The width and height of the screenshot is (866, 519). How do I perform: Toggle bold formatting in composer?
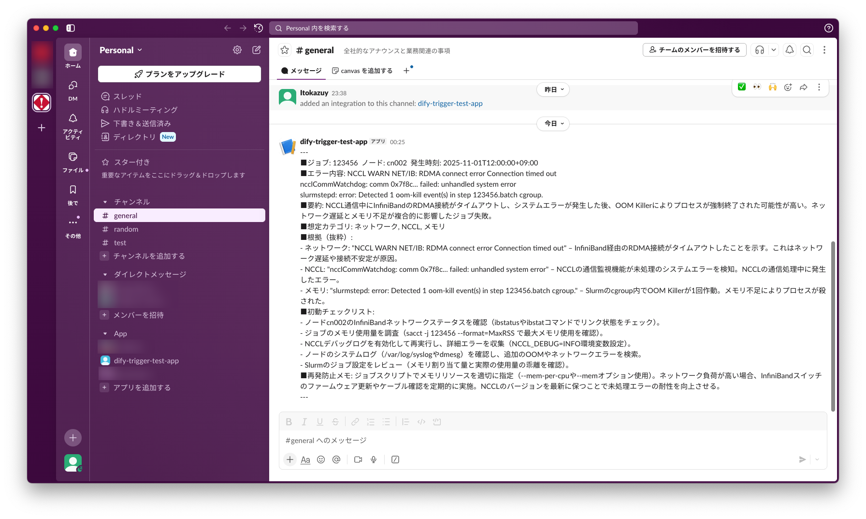(289, 422)
